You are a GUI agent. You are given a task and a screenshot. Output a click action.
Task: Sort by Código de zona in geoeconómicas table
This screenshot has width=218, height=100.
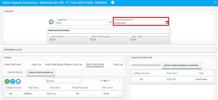point(13,88)
